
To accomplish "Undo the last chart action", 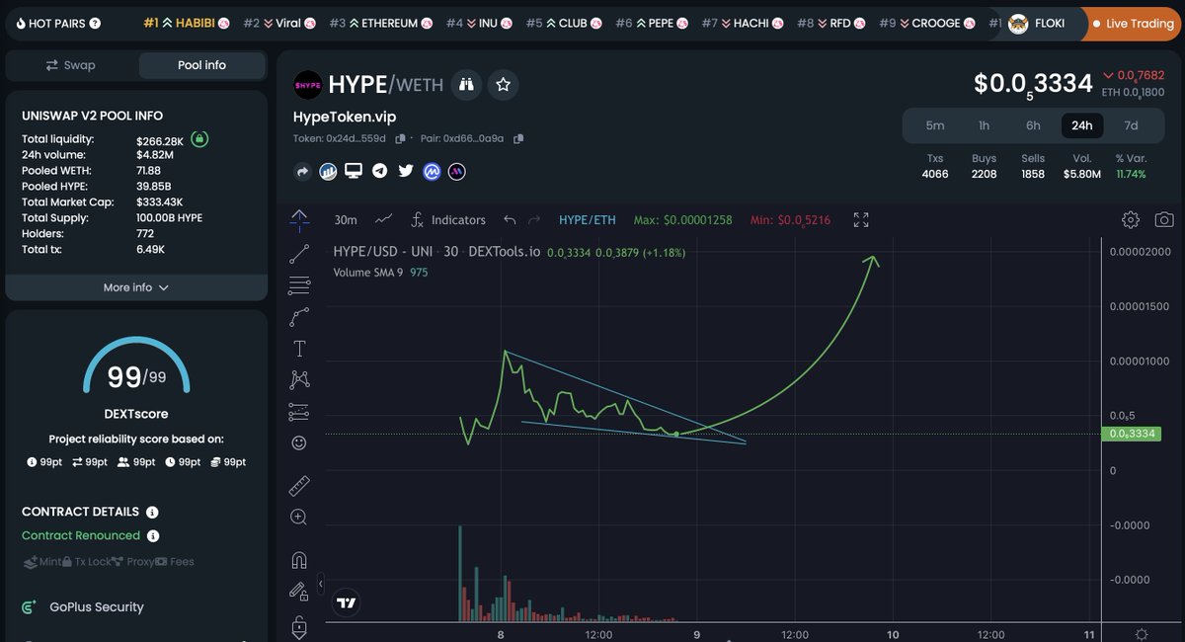I will [x=510, y=220].
